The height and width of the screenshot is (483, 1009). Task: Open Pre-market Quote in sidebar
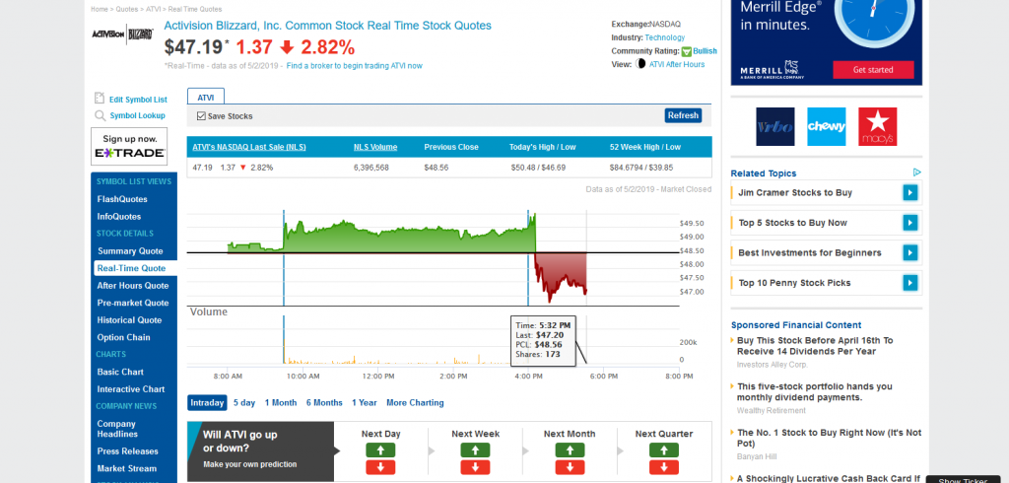point(133,303)
